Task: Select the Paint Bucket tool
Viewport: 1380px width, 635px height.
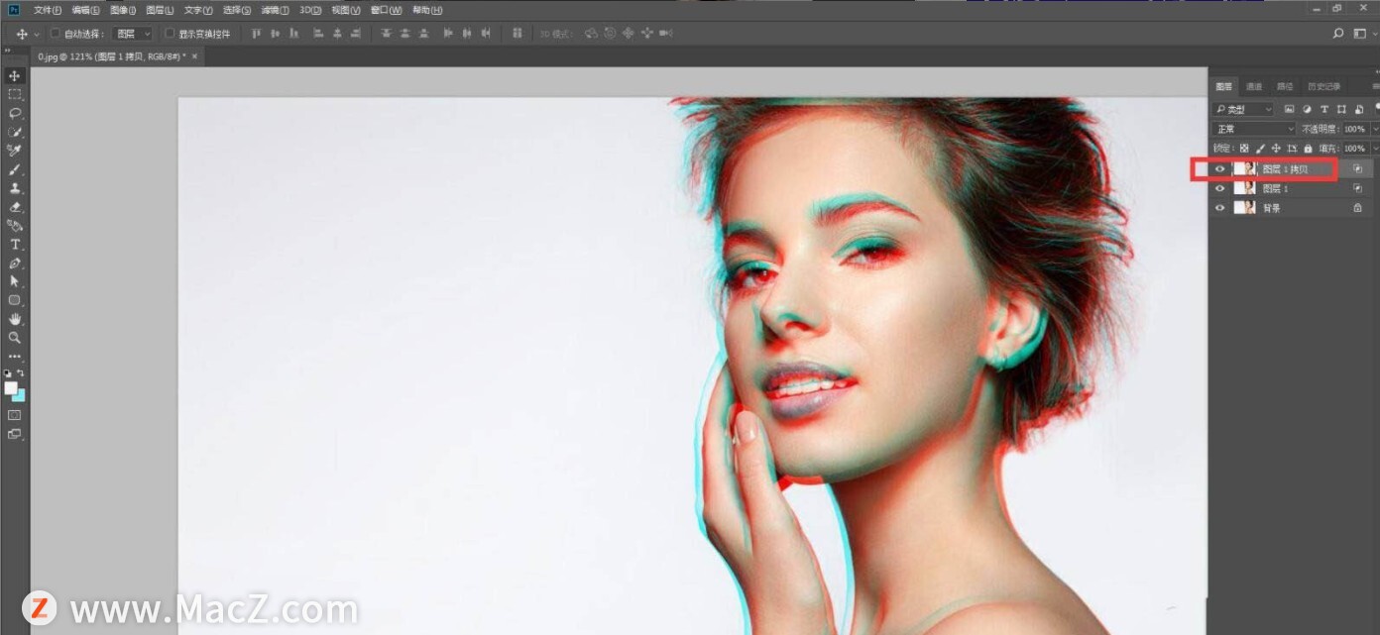Action: pos(14,226)
